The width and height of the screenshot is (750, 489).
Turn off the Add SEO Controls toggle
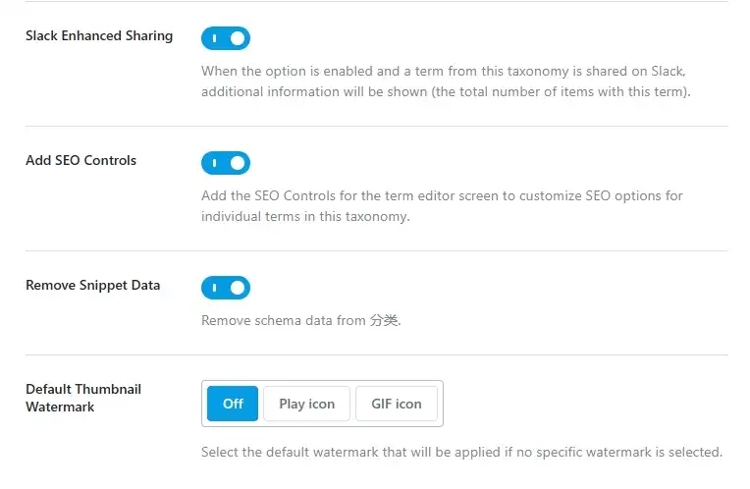point(225,163)
